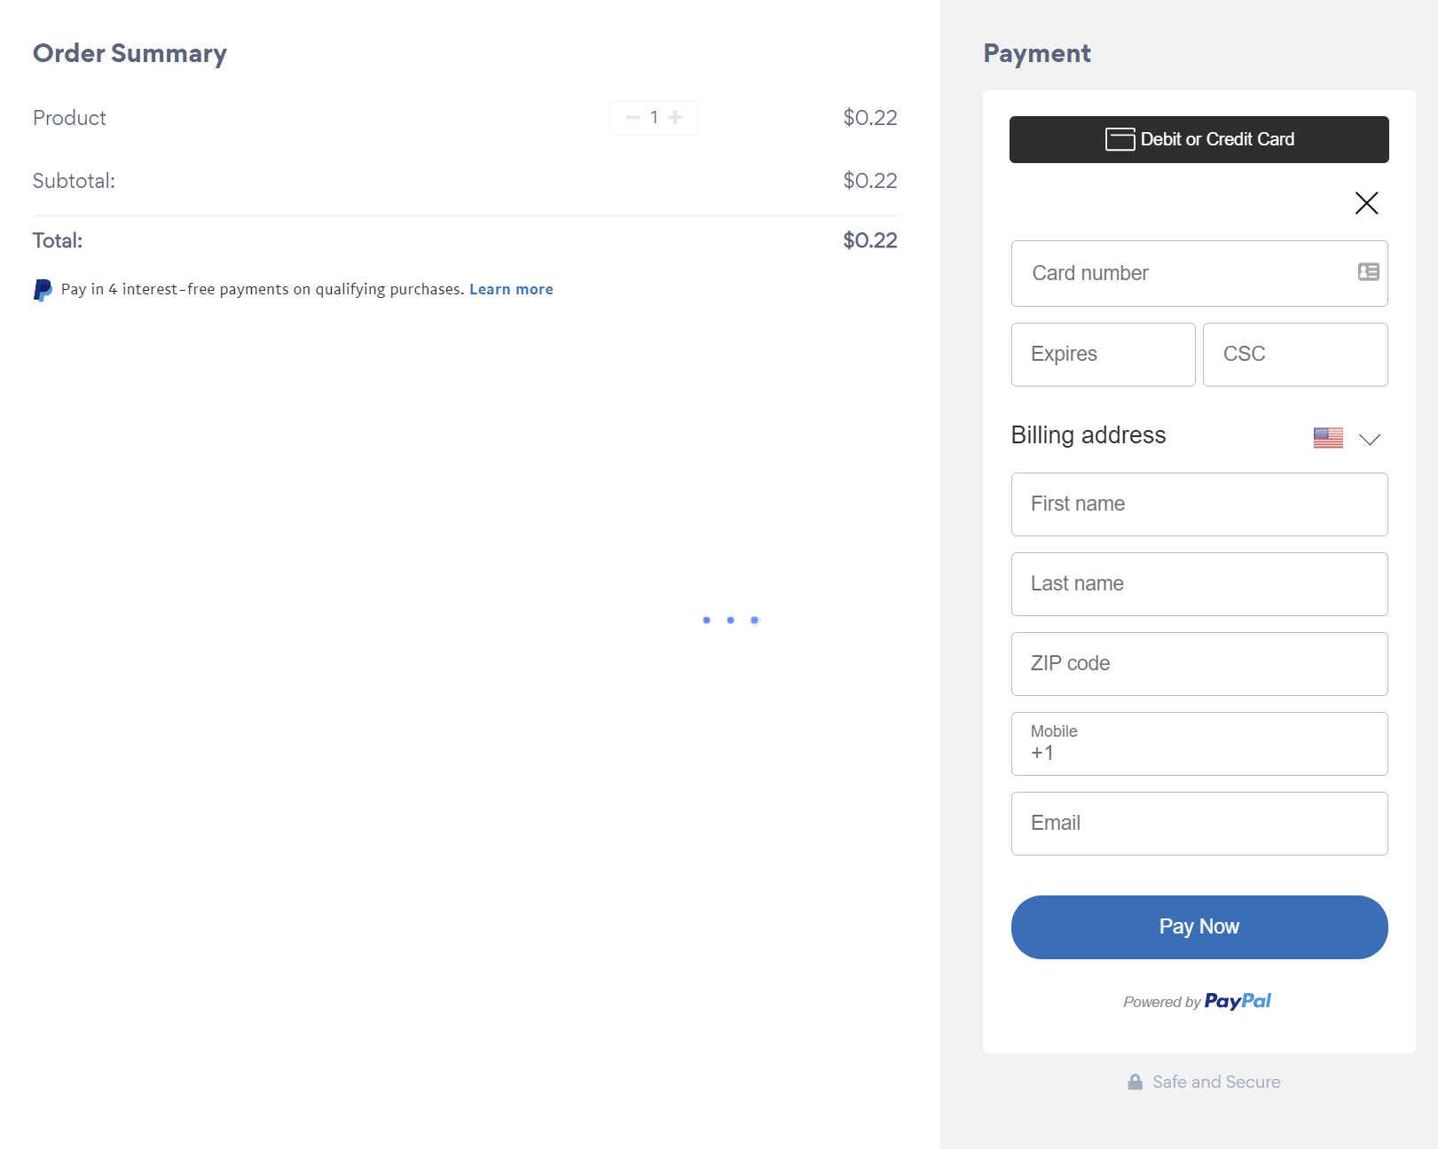1438x1149 pixels.
Task: Click the PayPal logo beside Pay in 4
Action: click(x=43, y=290)
